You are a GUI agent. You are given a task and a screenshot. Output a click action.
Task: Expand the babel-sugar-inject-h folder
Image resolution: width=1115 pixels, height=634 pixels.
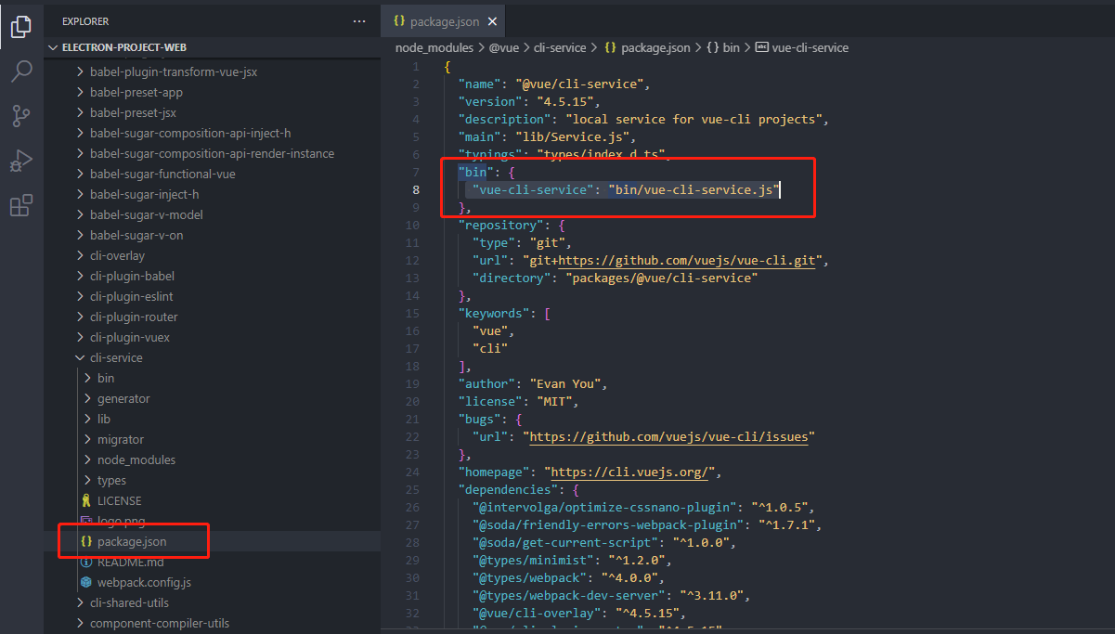tap(144, 194)
